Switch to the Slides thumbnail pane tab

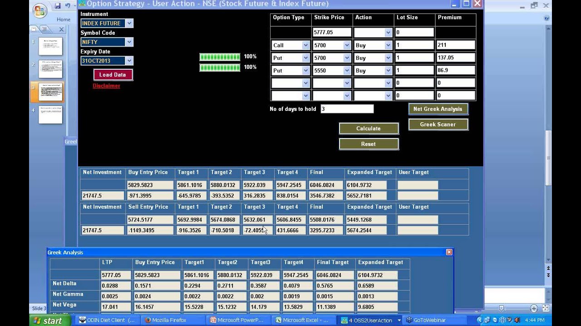coord(34,29)
